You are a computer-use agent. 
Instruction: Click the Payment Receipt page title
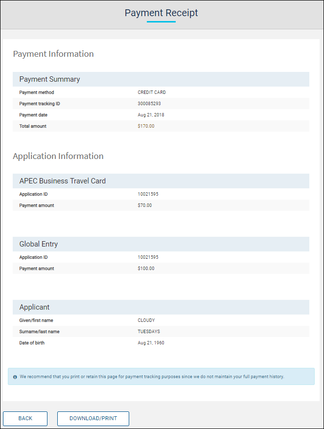point(162,13)
